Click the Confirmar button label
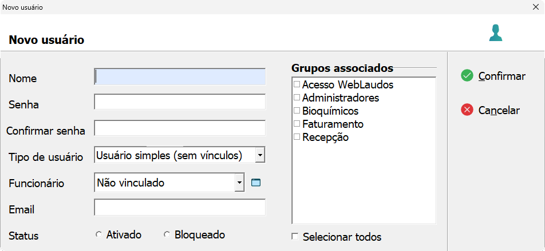Screen dimensions: 545x251 point(502,76)
